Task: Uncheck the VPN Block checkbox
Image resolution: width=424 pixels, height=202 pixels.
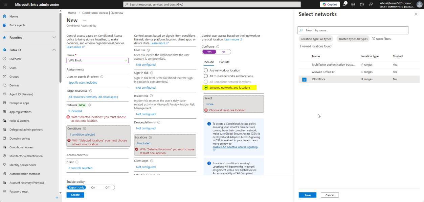Action: (304, 80)
